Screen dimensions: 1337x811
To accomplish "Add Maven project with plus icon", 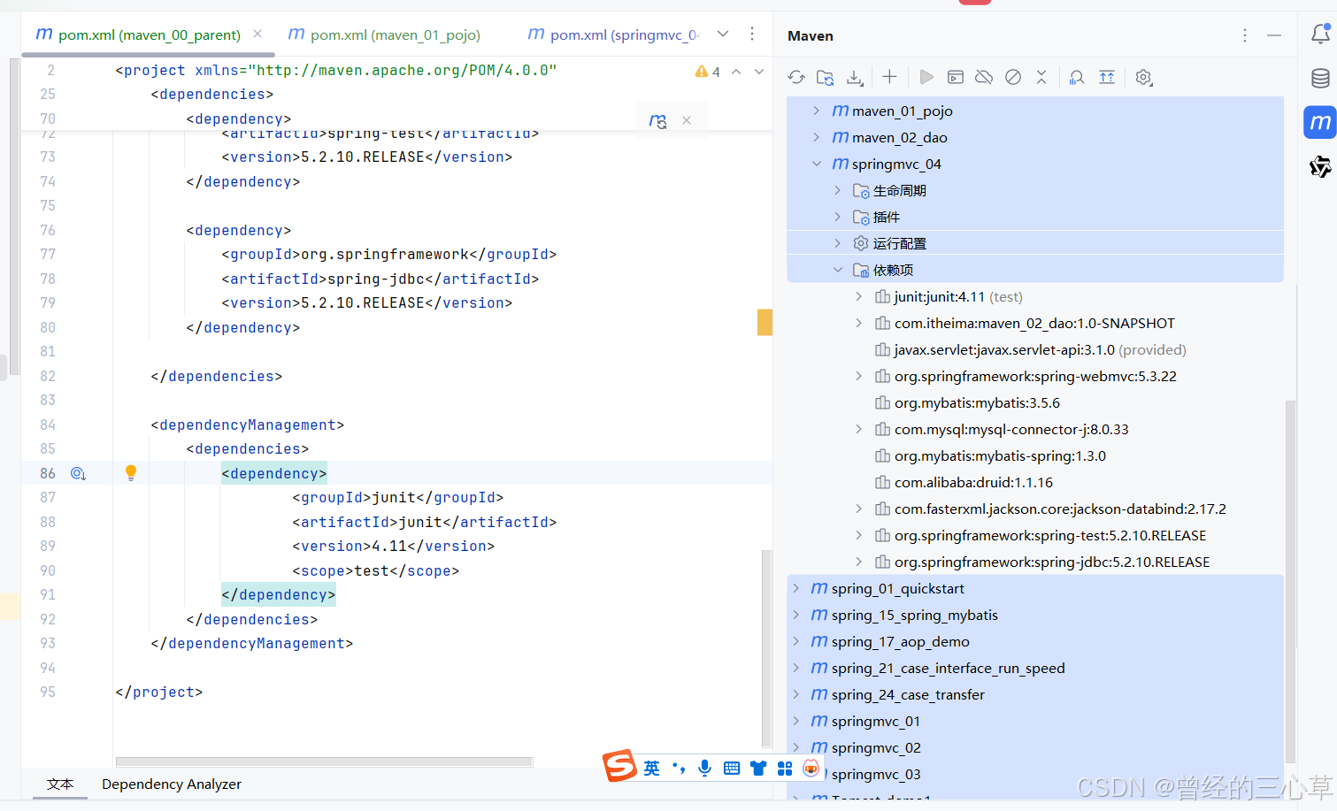I will click(x=890, y=78).
